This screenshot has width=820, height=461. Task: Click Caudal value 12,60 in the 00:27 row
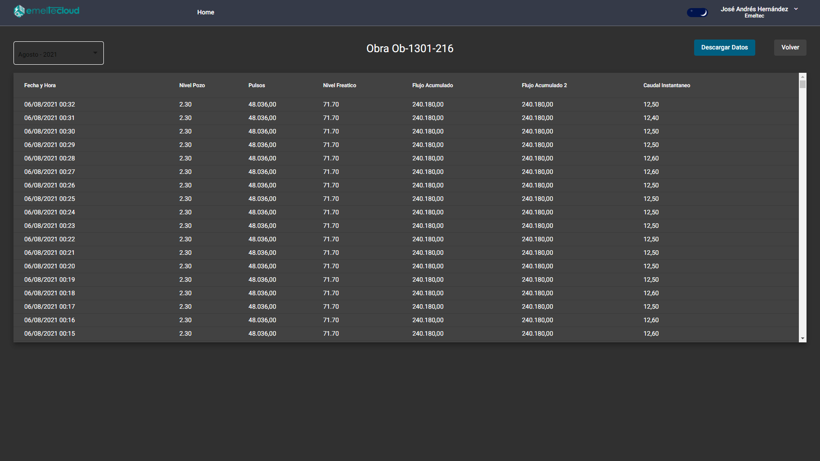651,172
